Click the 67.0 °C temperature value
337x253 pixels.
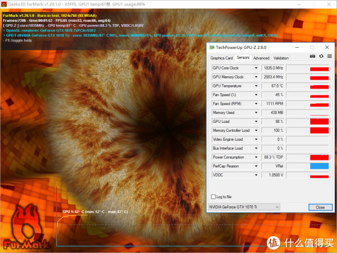(x=273, y=86)
